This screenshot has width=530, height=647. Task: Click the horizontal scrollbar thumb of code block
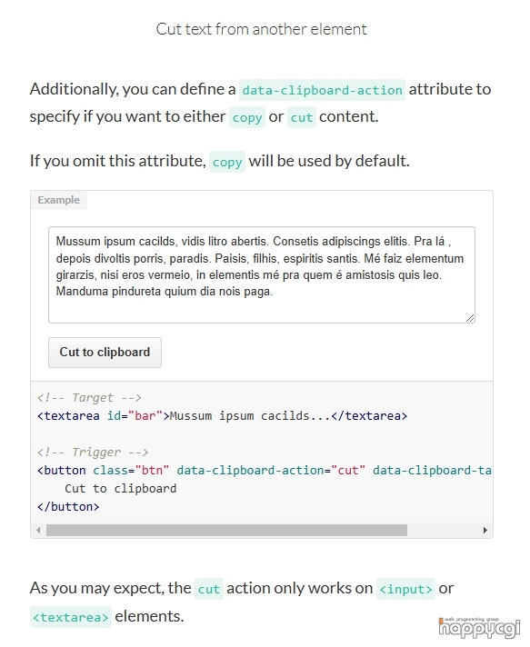tap(226, 530)
